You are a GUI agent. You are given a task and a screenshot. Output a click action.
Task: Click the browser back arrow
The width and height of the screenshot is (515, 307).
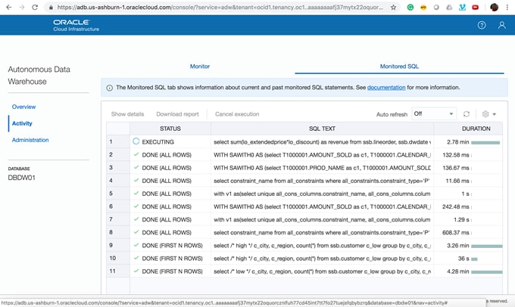click(x=9, y=7)
